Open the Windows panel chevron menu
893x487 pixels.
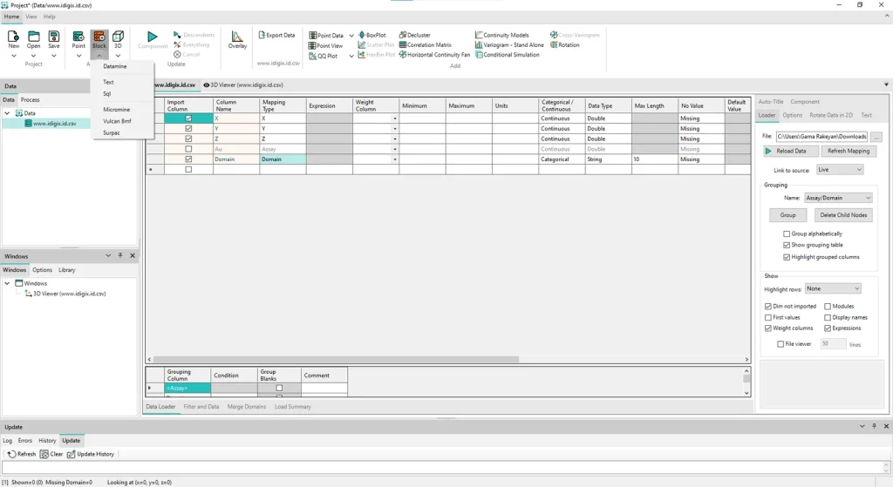click(108, 256)
